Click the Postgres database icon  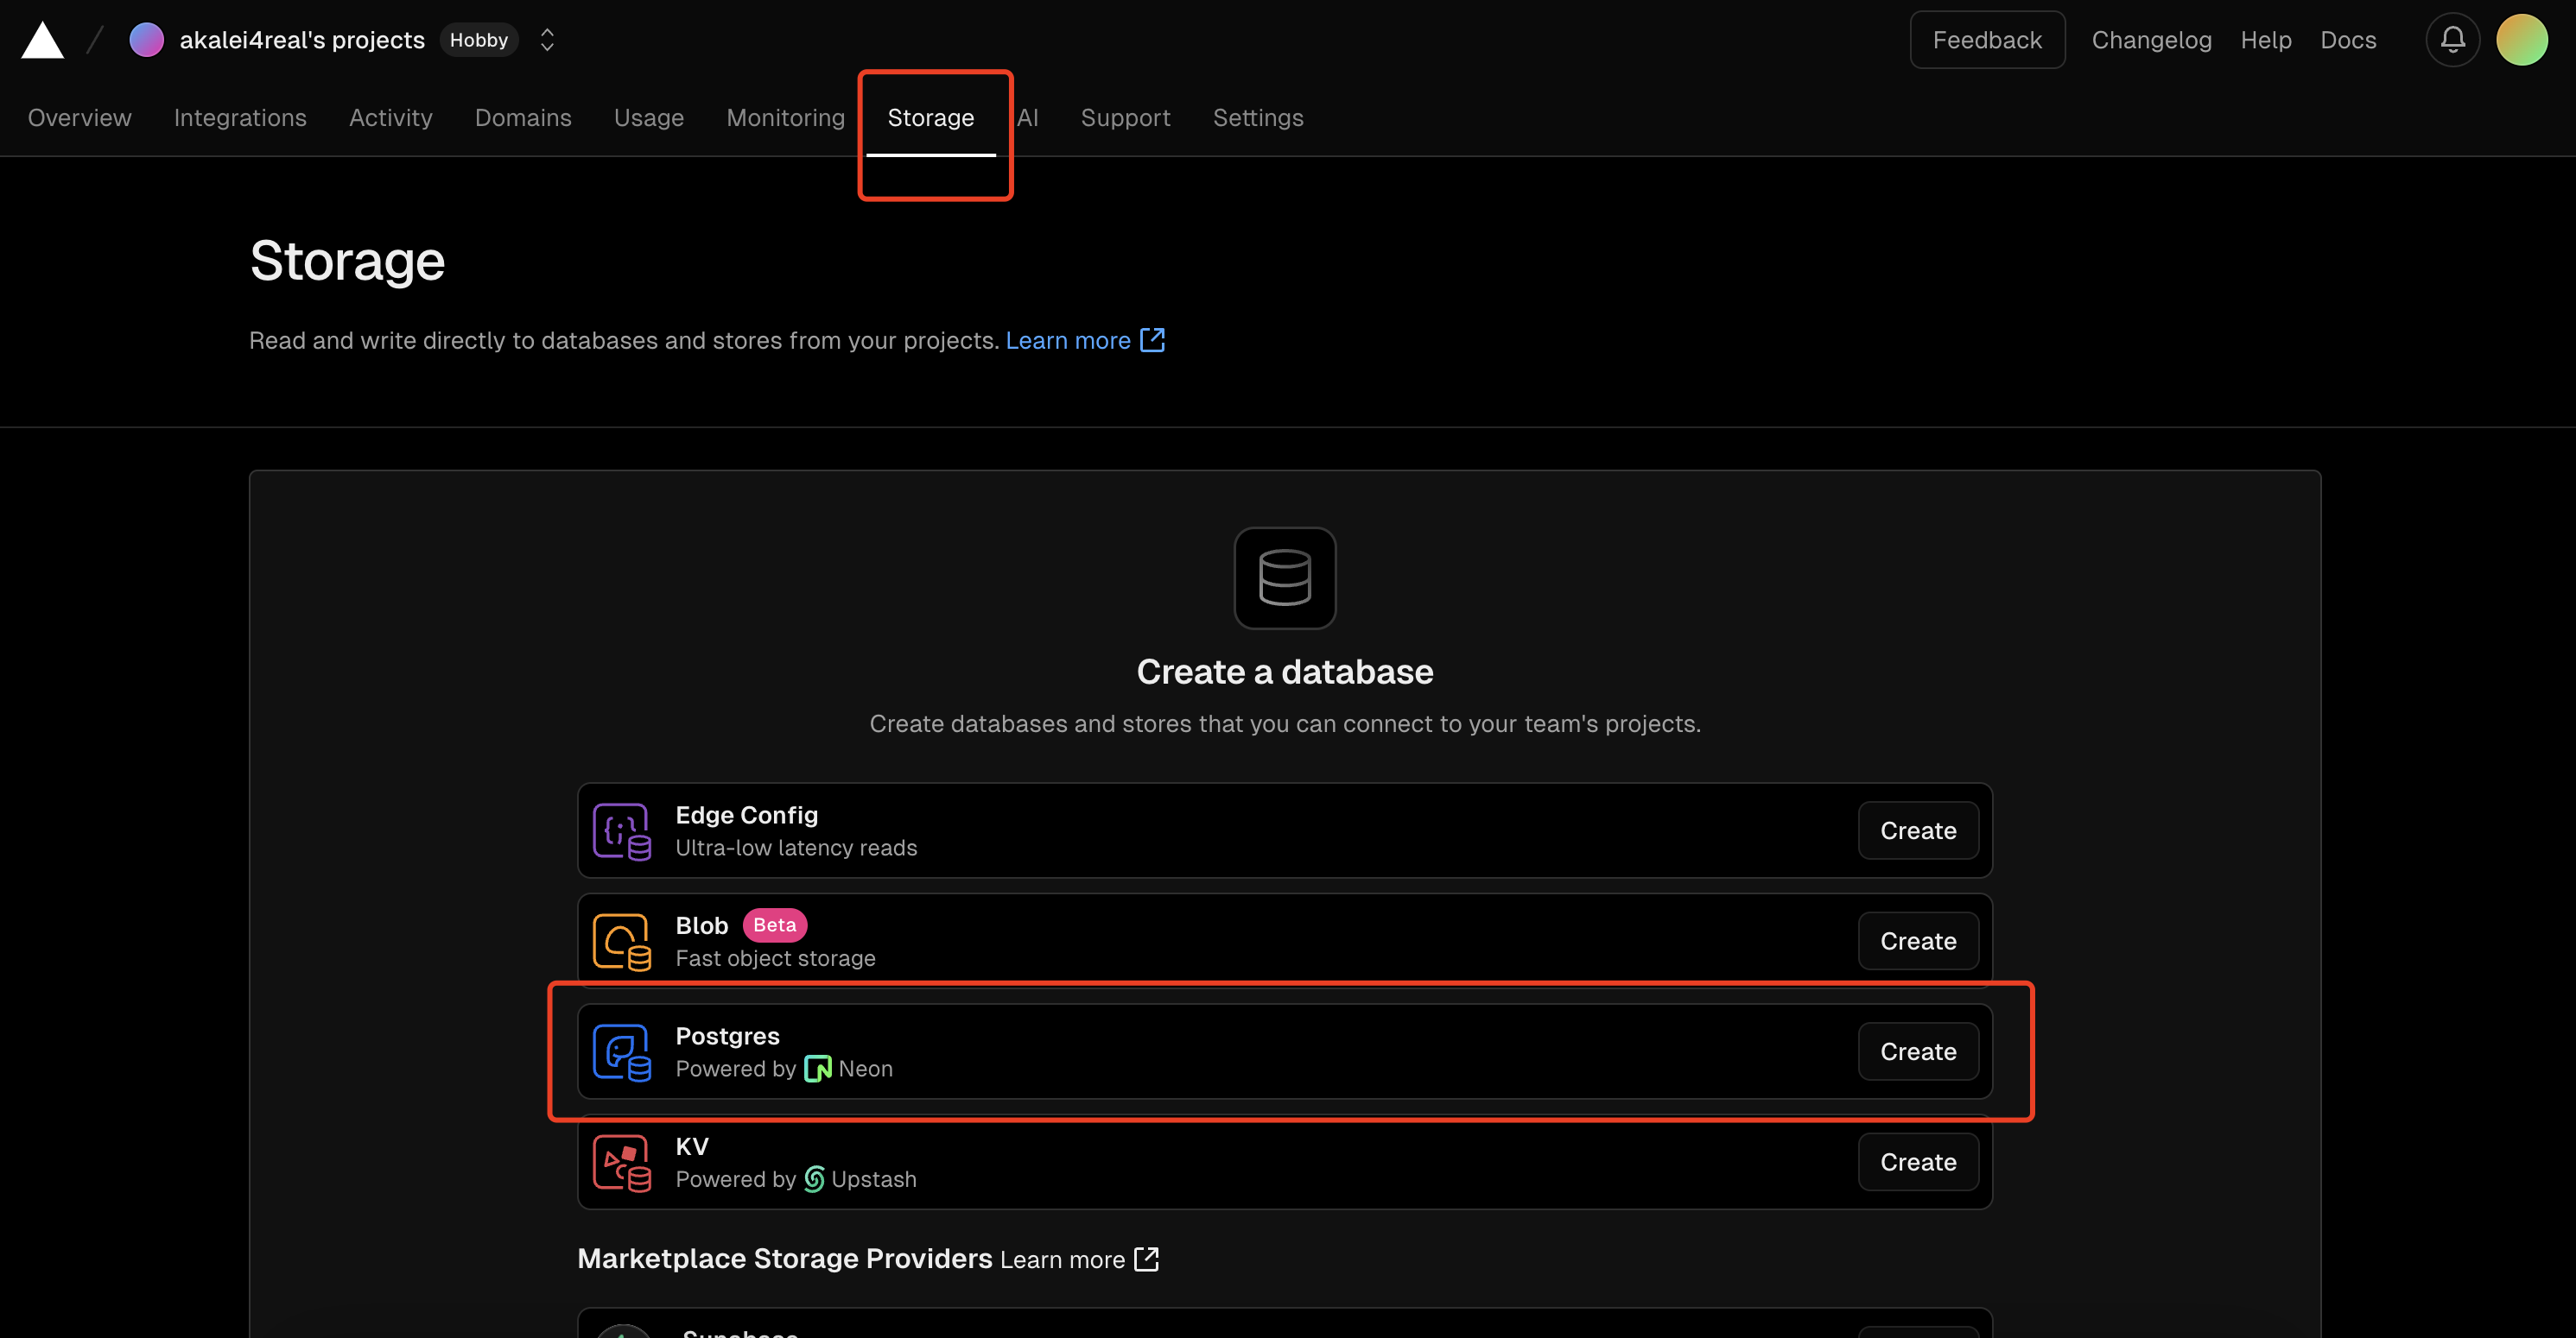pyautogui.click(x=622, y=1052)
